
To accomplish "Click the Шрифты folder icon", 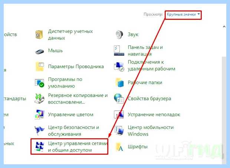I will [x=119, y=147].
